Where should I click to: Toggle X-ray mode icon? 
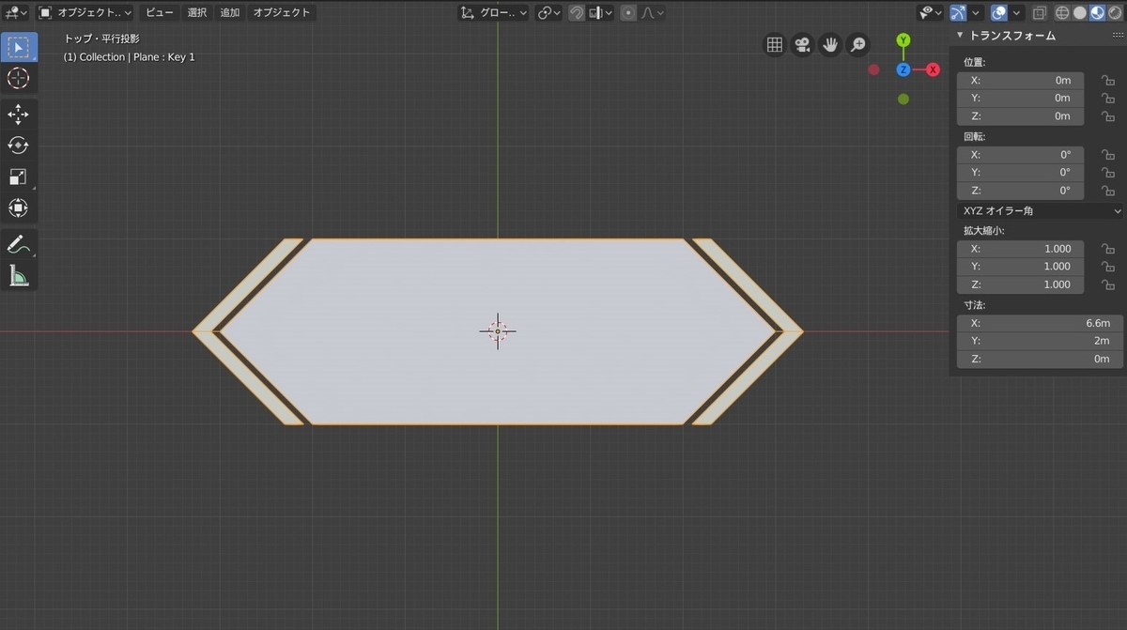pos(1039,13)
